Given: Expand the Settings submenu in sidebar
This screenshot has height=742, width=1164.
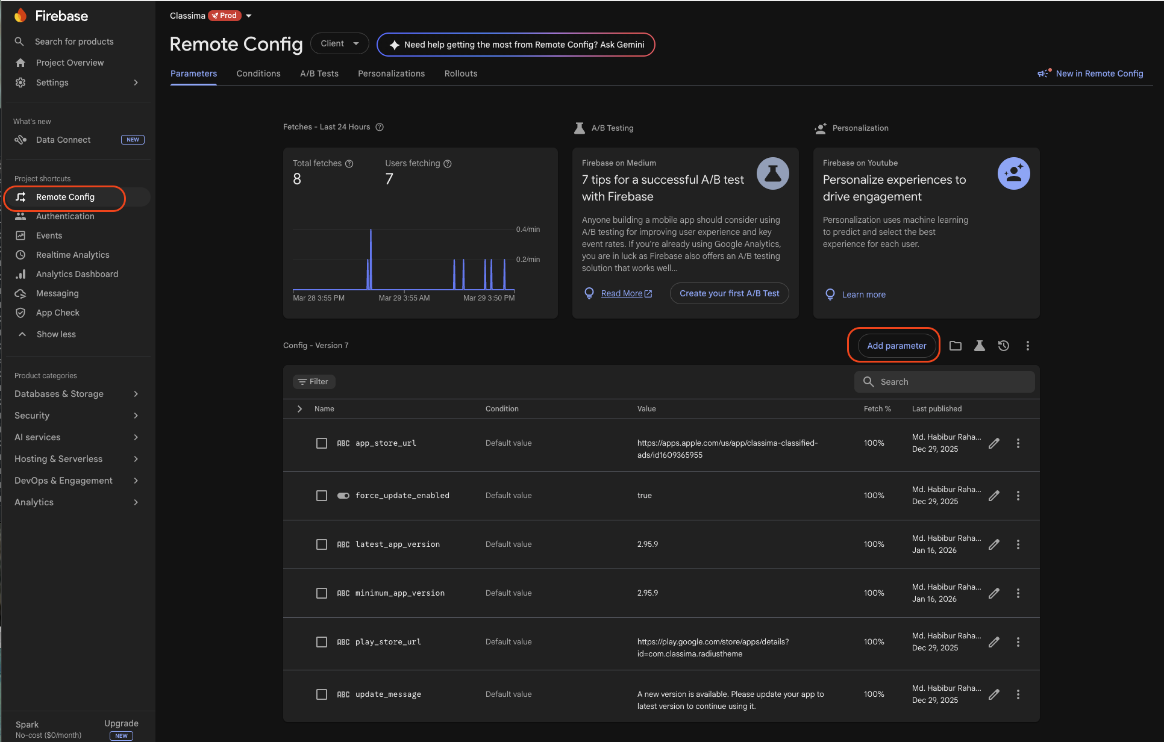Looking at the screenshot, I should tap(136, 83).
